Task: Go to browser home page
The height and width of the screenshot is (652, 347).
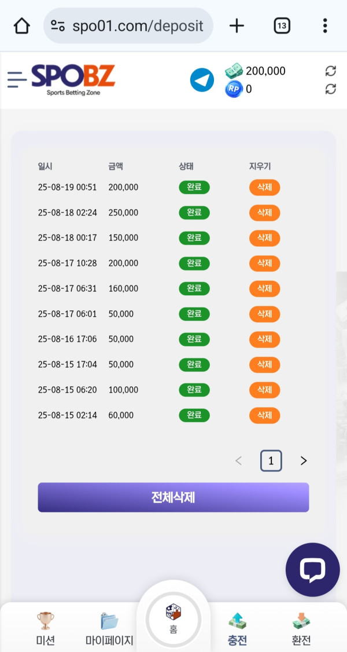Action: tap(21, 26)
